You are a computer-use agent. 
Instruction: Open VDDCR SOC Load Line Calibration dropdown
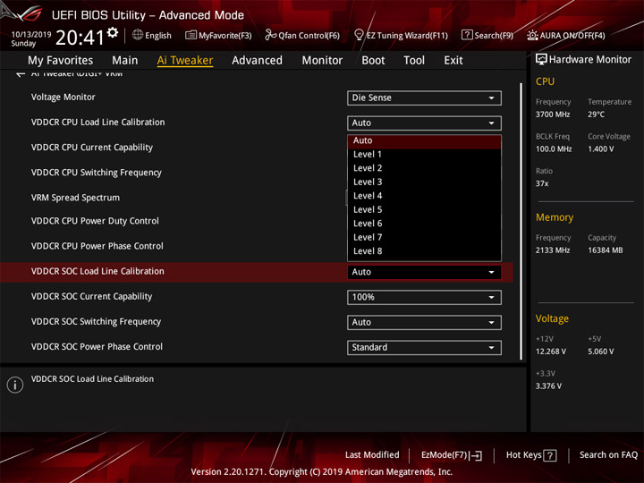pyautogui.click(x=424, y=272)
